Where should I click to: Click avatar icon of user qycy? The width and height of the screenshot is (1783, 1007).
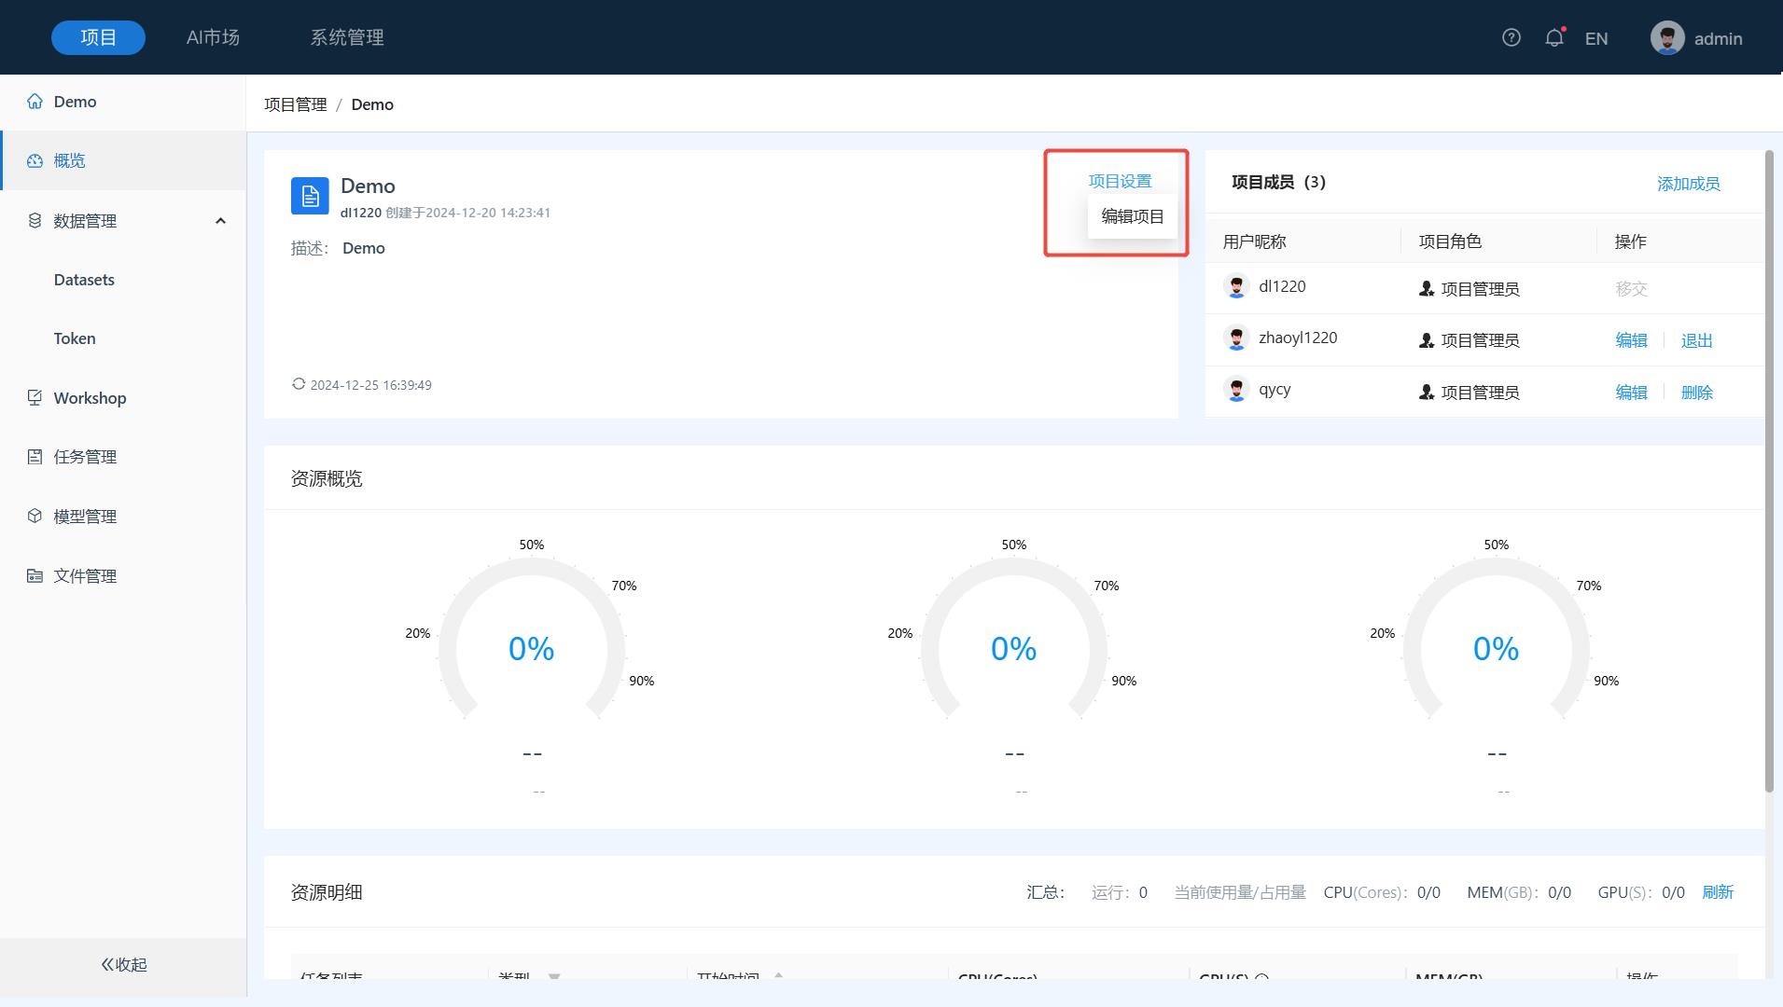(1236, 390)
